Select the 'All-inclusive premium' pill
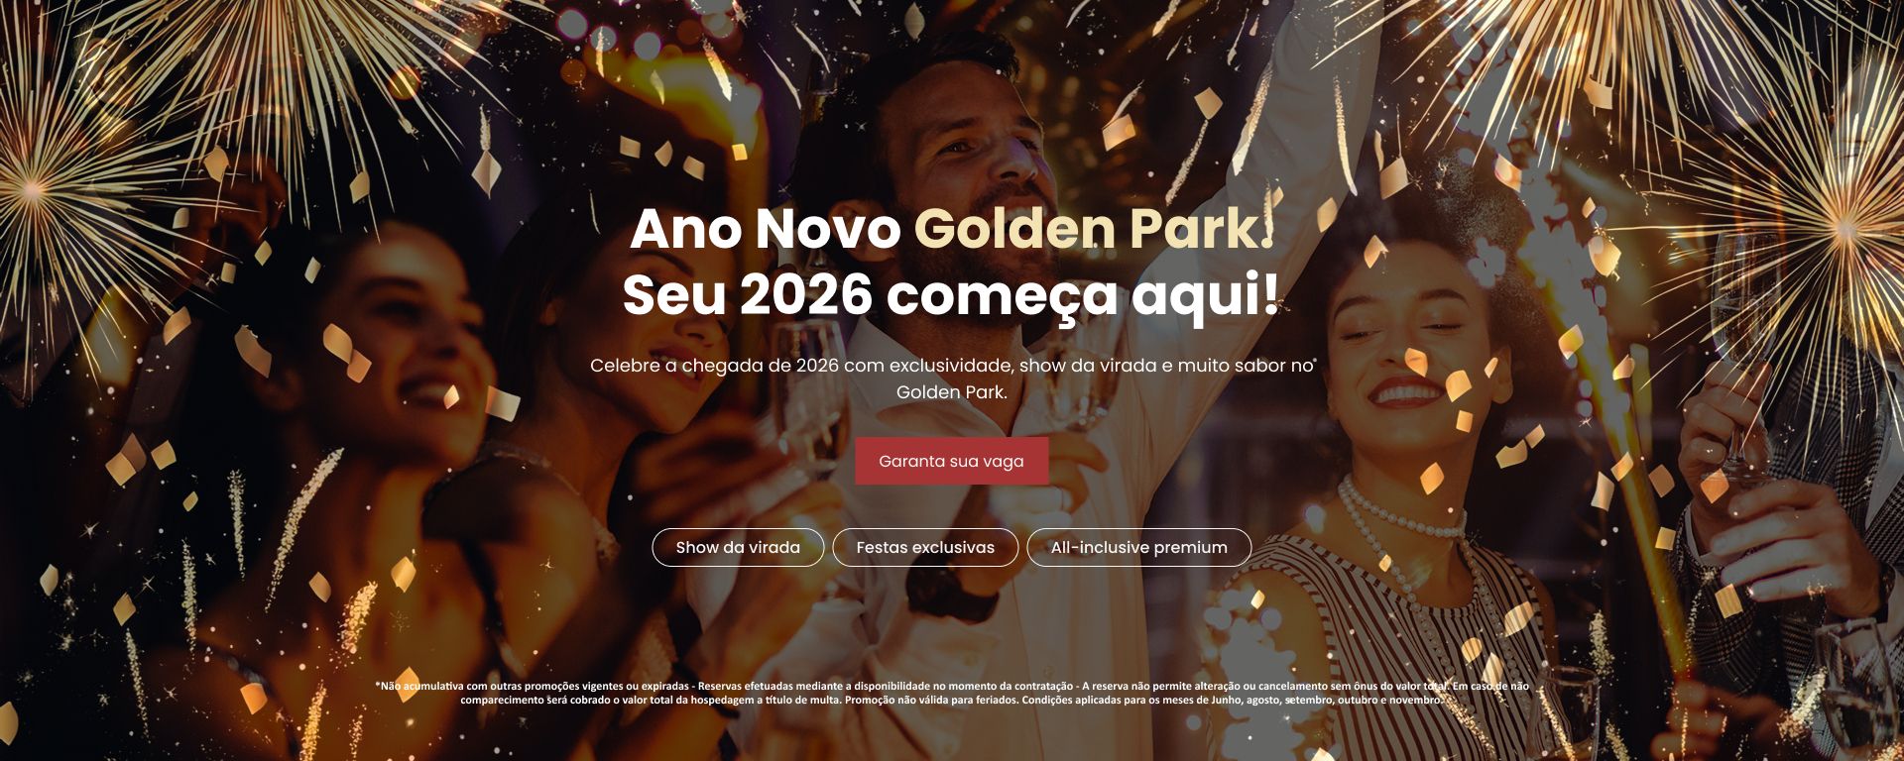1904x761 pixels. click(x=1138, y=547)
